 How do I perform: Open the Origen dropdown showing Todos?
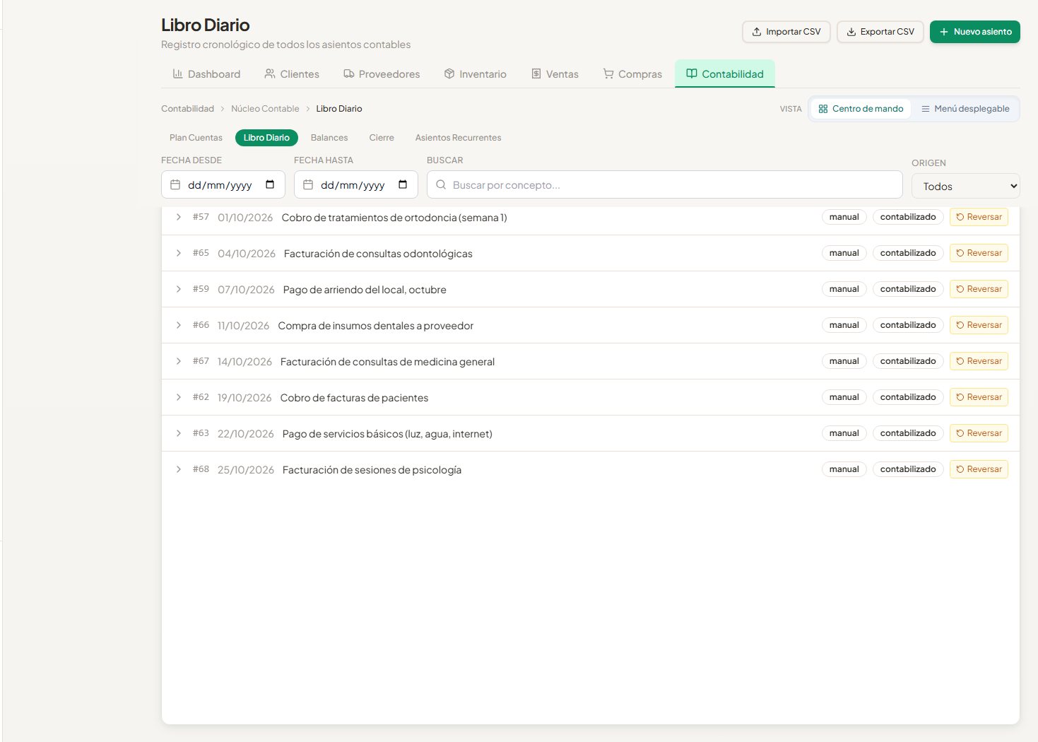[x=965, y=186]
